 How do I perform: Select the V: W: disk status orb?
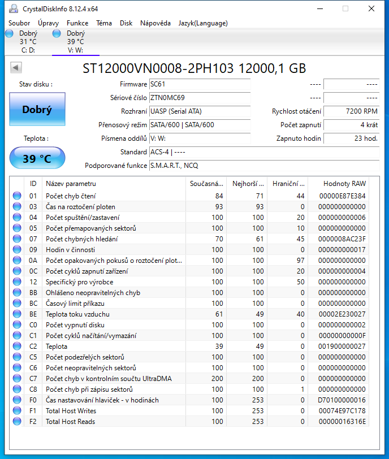(x=57, y=34)
